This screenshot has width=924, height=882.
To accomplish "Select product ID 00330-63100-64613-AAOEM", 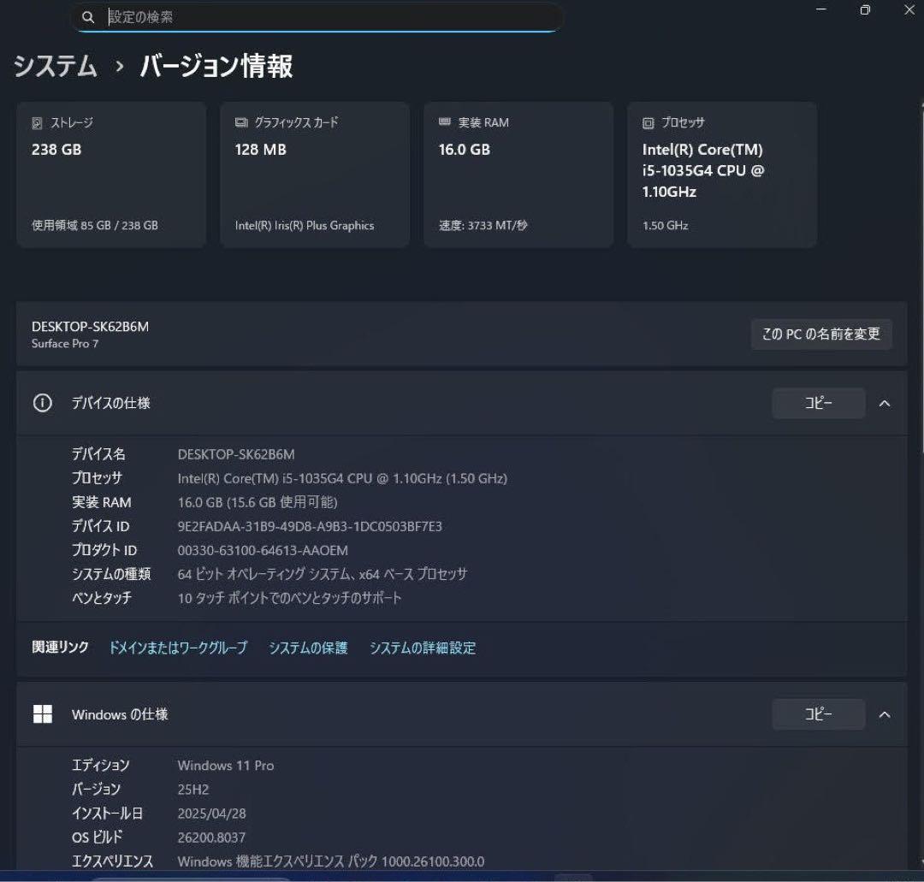I will tap(263, 550).
